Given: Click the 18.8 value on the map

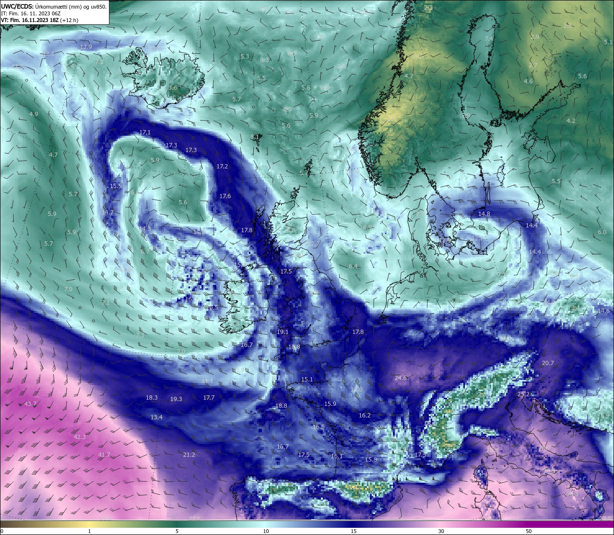Looking at the screenshot, I should click(x=281, y=406).
